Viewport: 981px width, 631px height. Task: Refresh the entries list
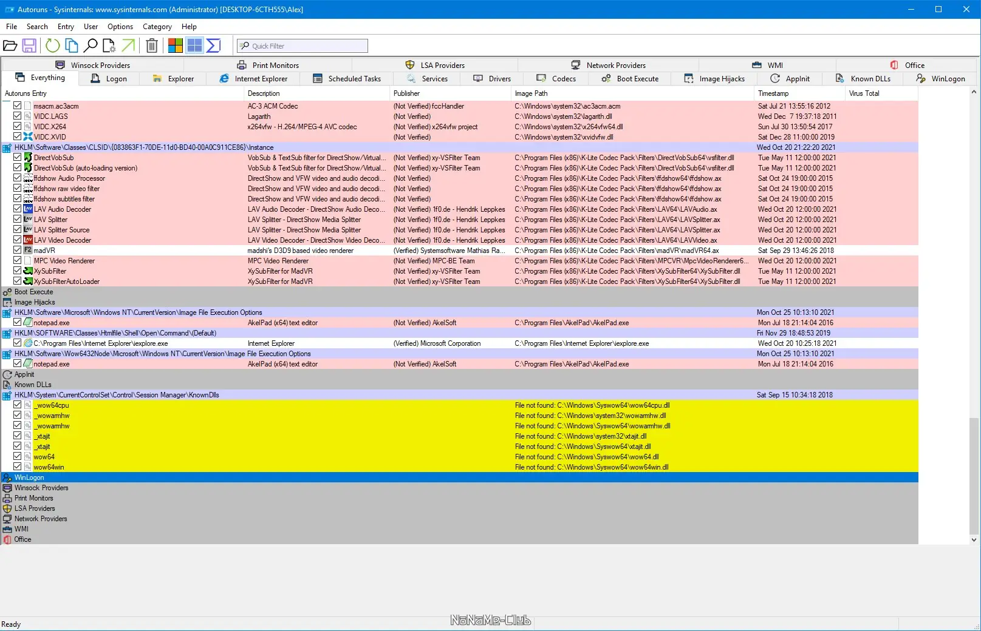pos(53,46)
